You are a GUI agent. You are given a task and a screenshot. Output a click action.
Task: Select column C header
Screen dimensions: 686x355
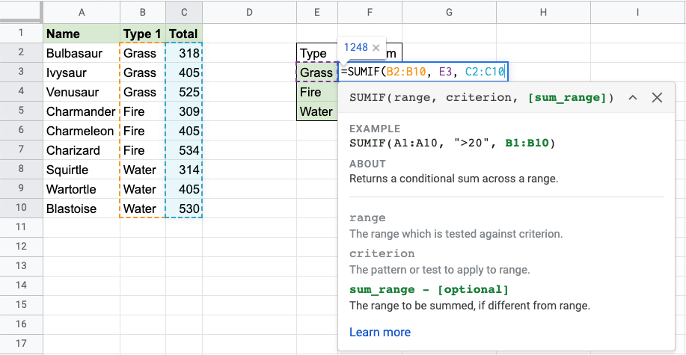(x=183, y=12)
